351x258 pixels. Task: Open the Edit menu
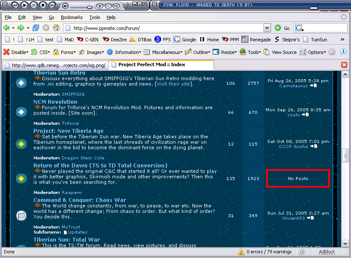tap(22, 17)
